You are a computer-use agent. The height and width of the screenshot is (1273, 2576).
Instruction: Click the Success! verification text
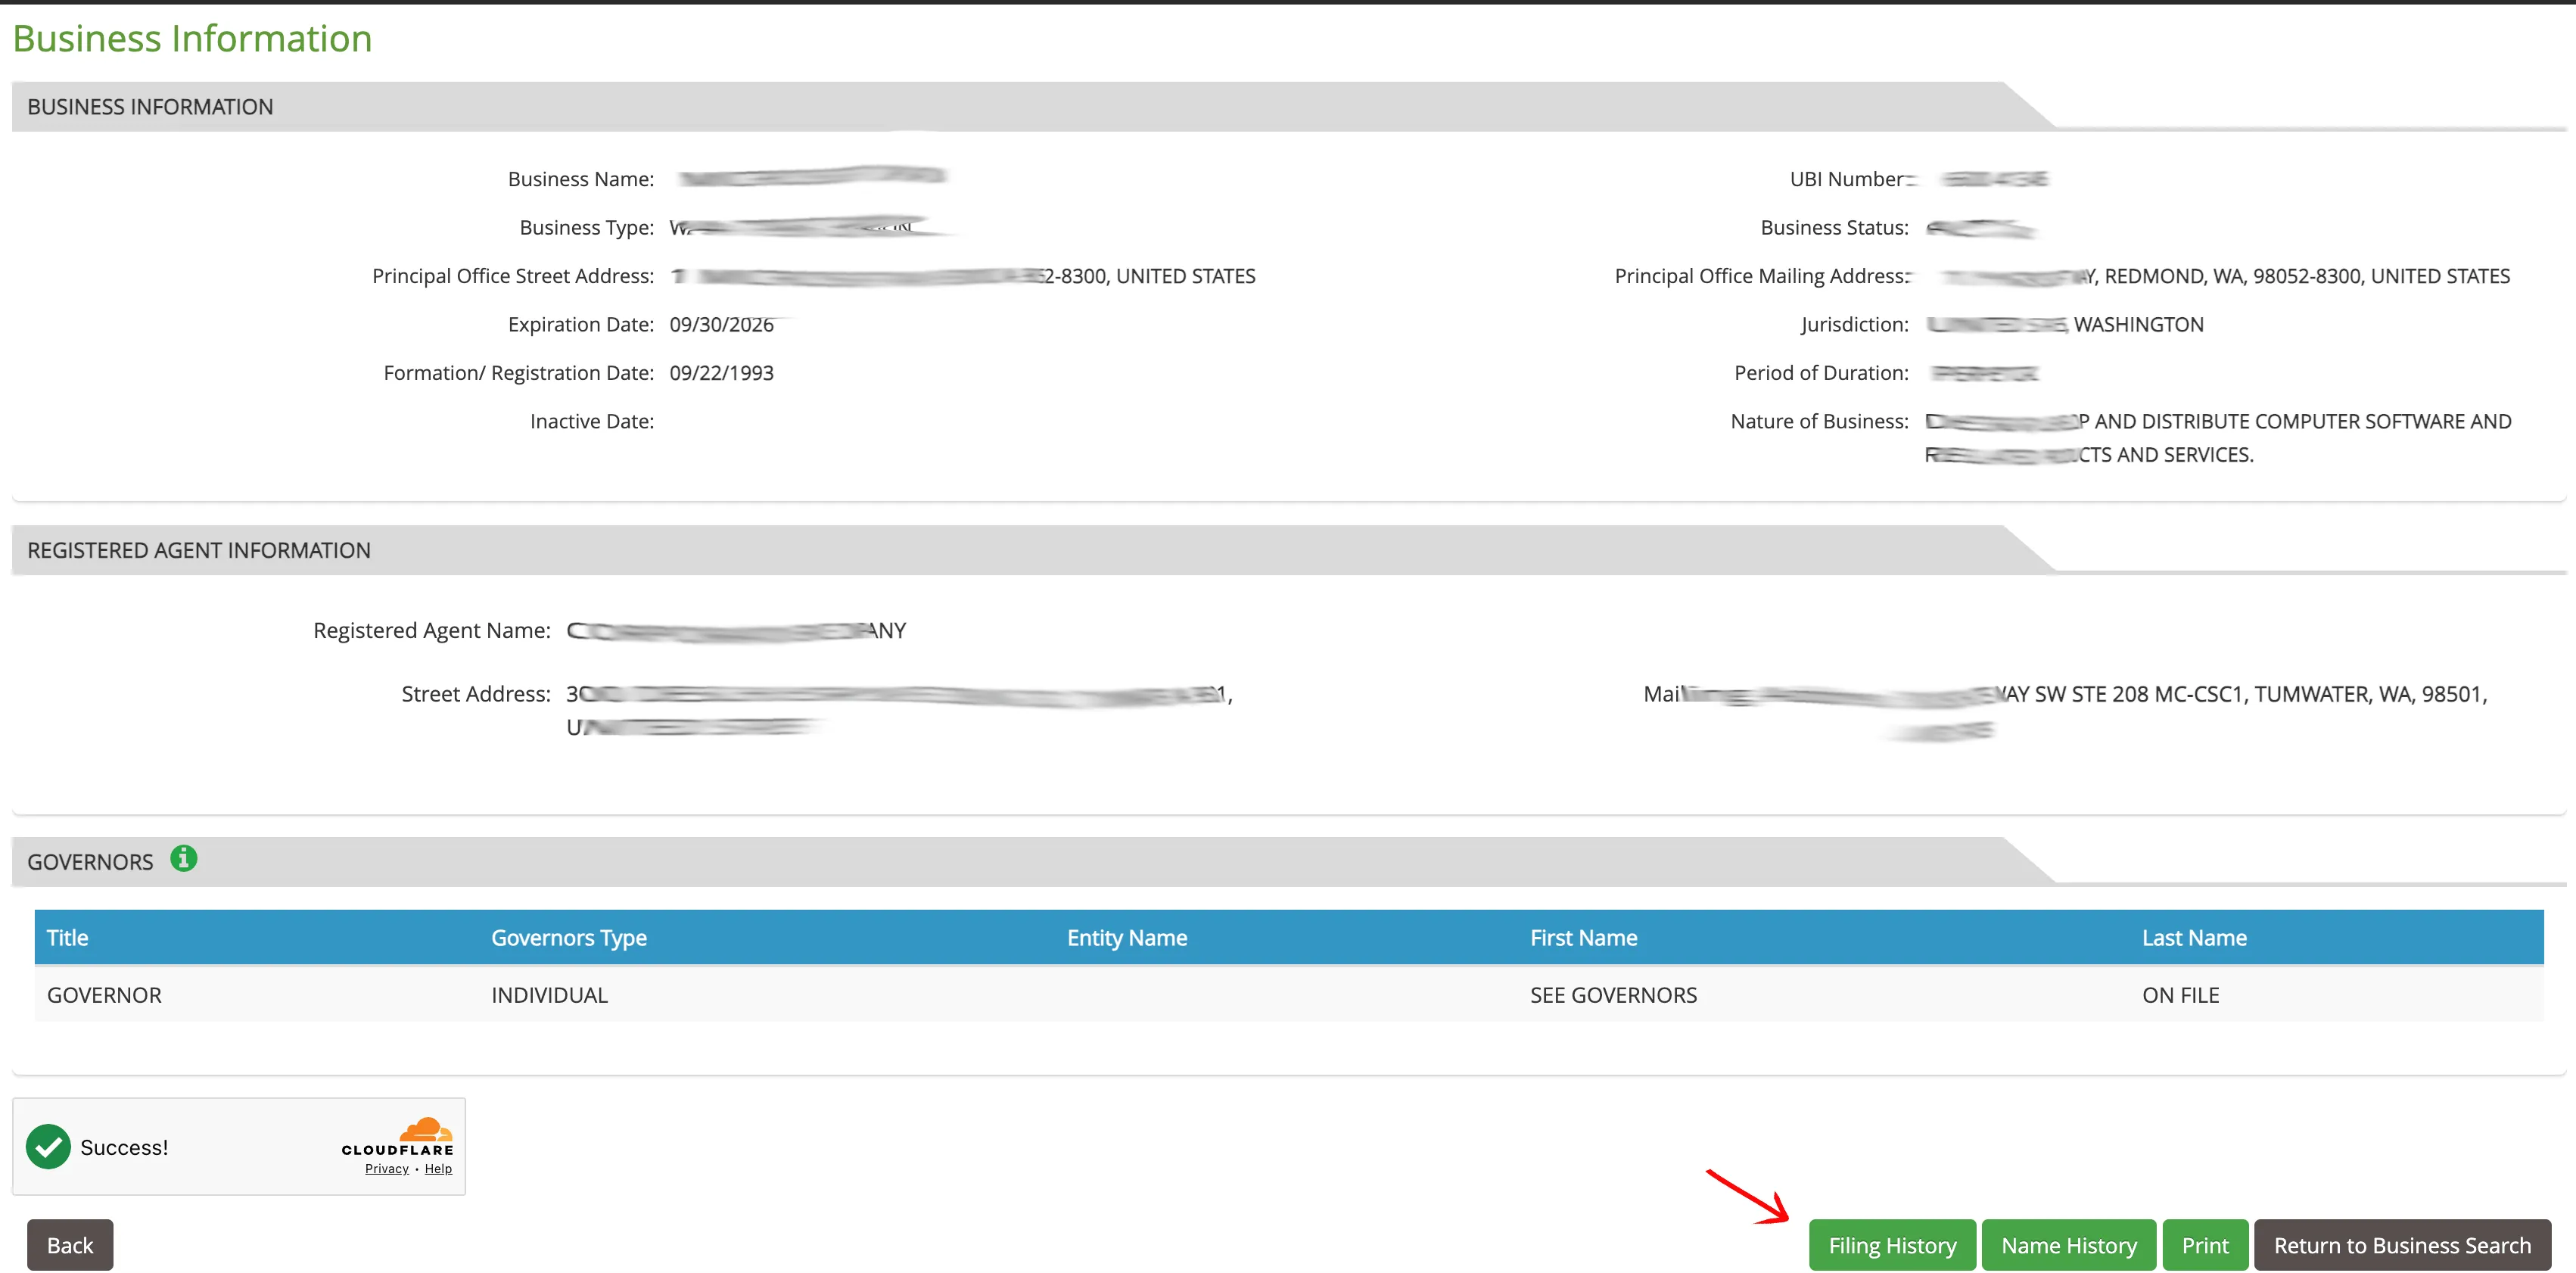pyautogui.click(x=124, y=1148)
